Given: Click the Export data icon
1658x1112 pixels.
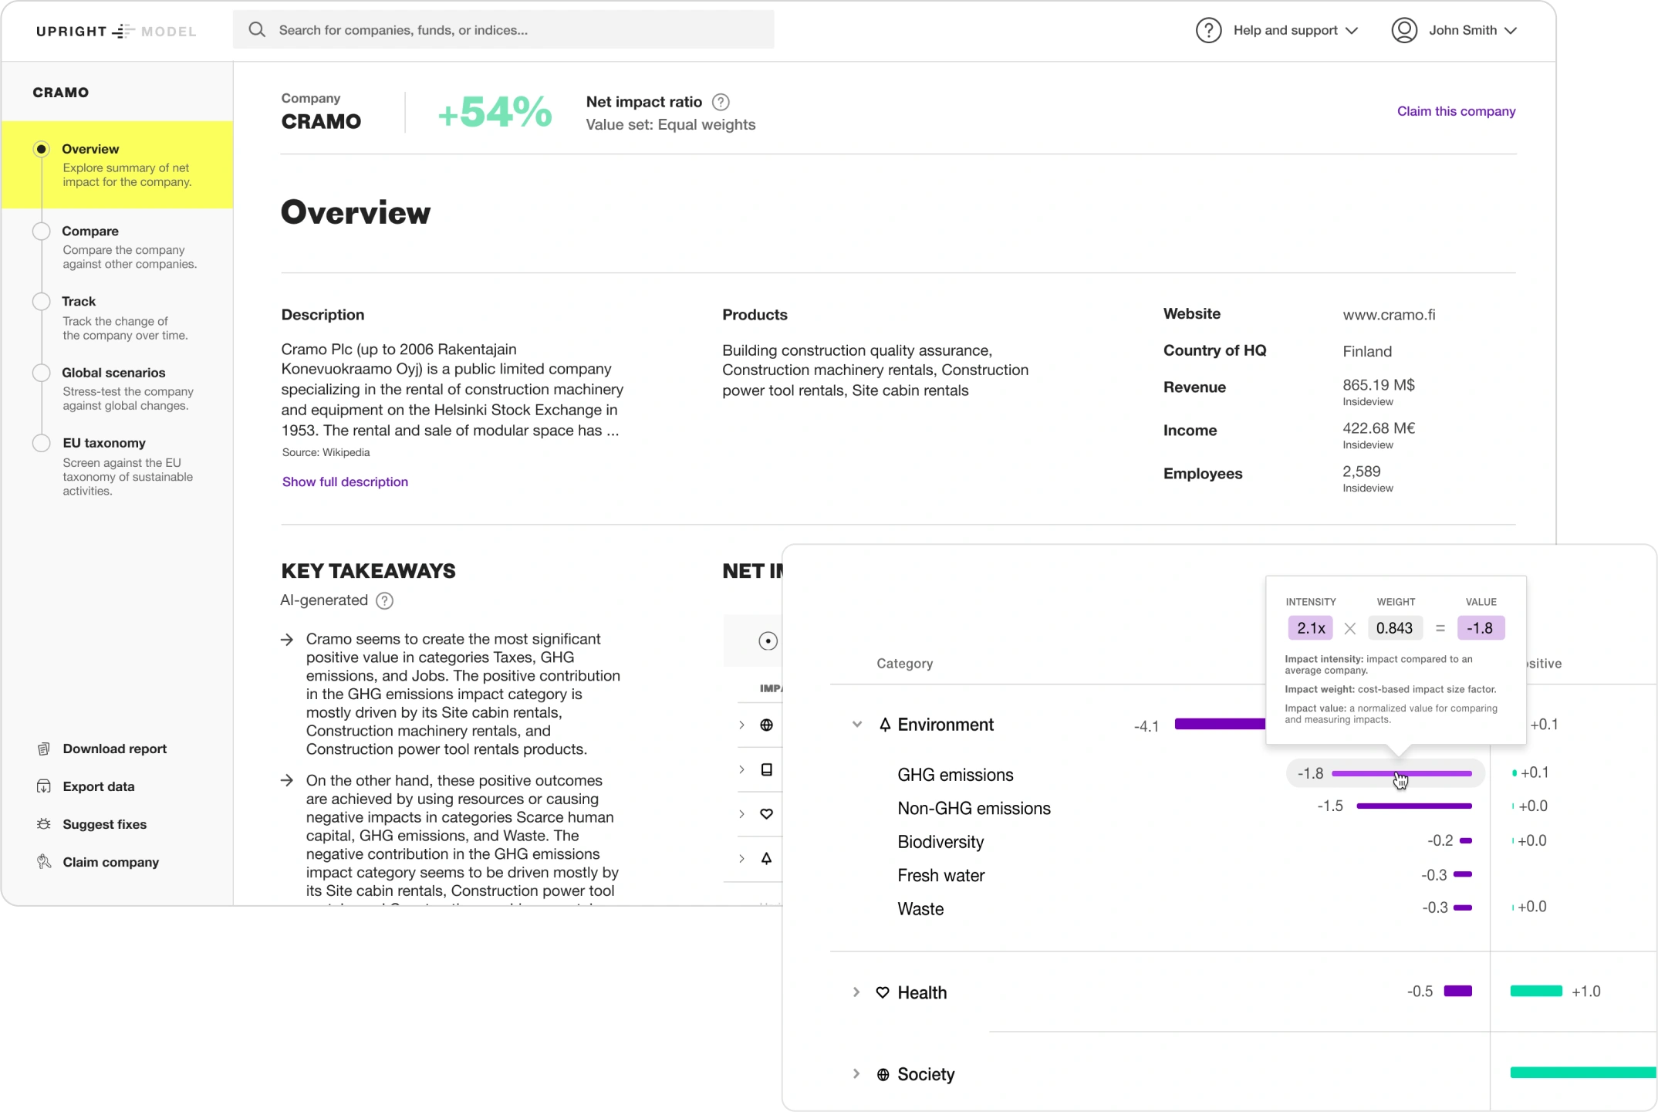Looking at the screenshot, I should click(x=44, y=786).
